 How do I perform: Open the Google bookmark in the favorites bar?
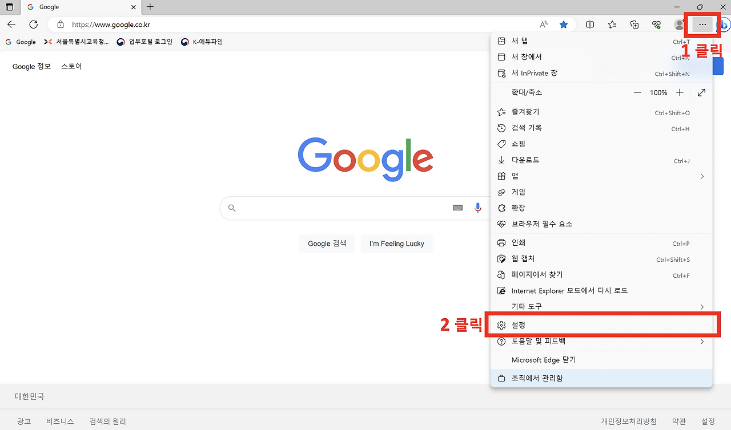pos(21,42)
